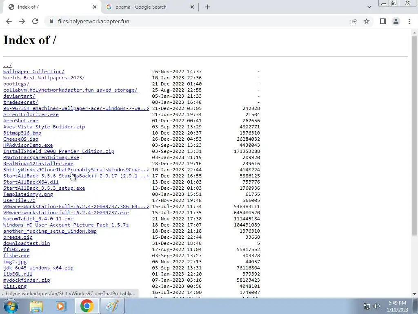The width and height of the screenshot is (418, 314).
Task: Download HPAdvisorDemo.exe
Action: [x=28, y=145]
